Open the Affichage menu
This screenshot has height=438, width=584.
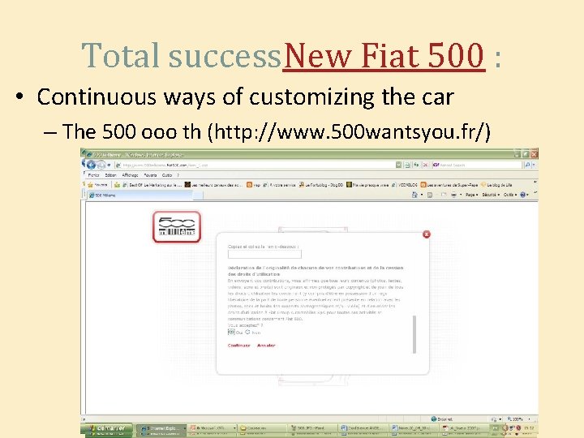tap(130, 175)
